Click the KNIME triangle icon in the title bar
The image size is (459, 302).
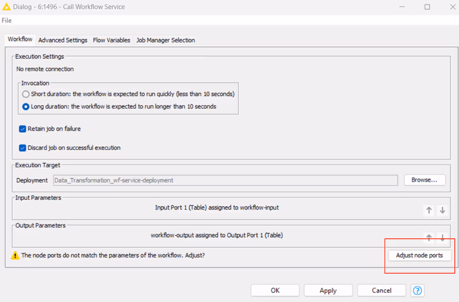coord(7,7)
